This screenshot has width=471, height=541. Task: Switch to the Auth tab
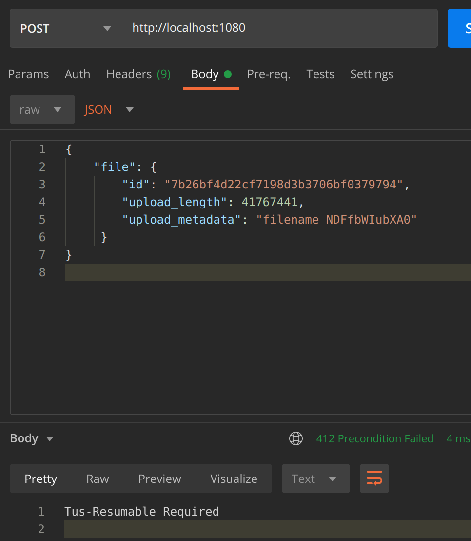pyautogui.click(x=78, y=74)
